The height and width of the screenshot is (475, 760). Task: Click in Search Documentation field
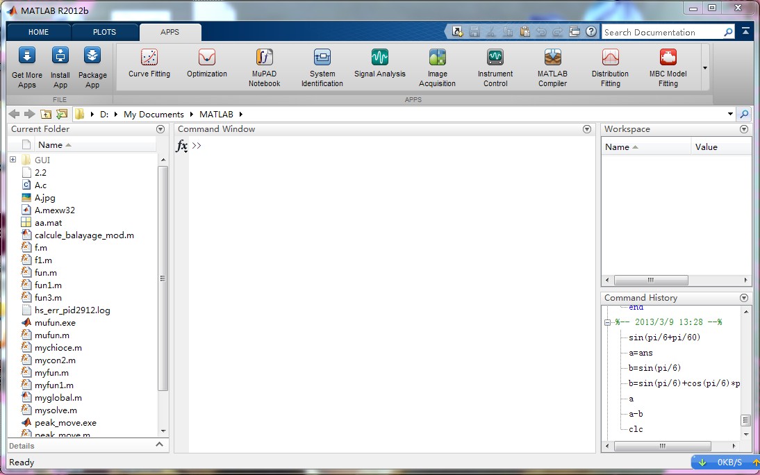coord(661,33)
